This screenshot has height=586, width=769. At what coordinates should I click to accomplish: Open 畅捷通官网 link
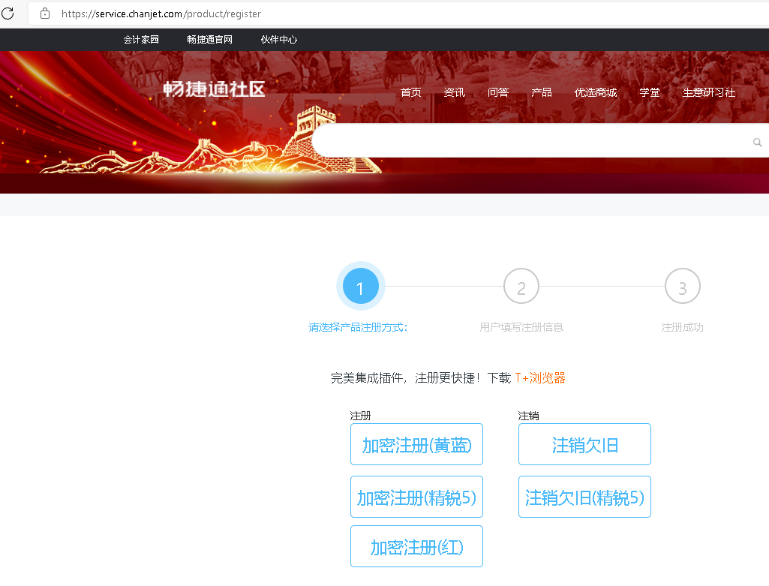210,40
